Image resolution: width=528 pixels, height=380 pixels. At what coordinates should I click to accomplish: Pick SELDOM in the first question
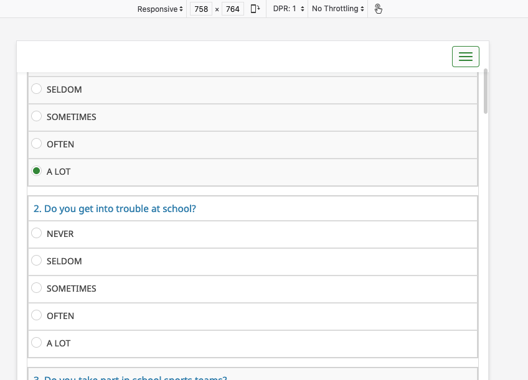[x=37, y=89]
